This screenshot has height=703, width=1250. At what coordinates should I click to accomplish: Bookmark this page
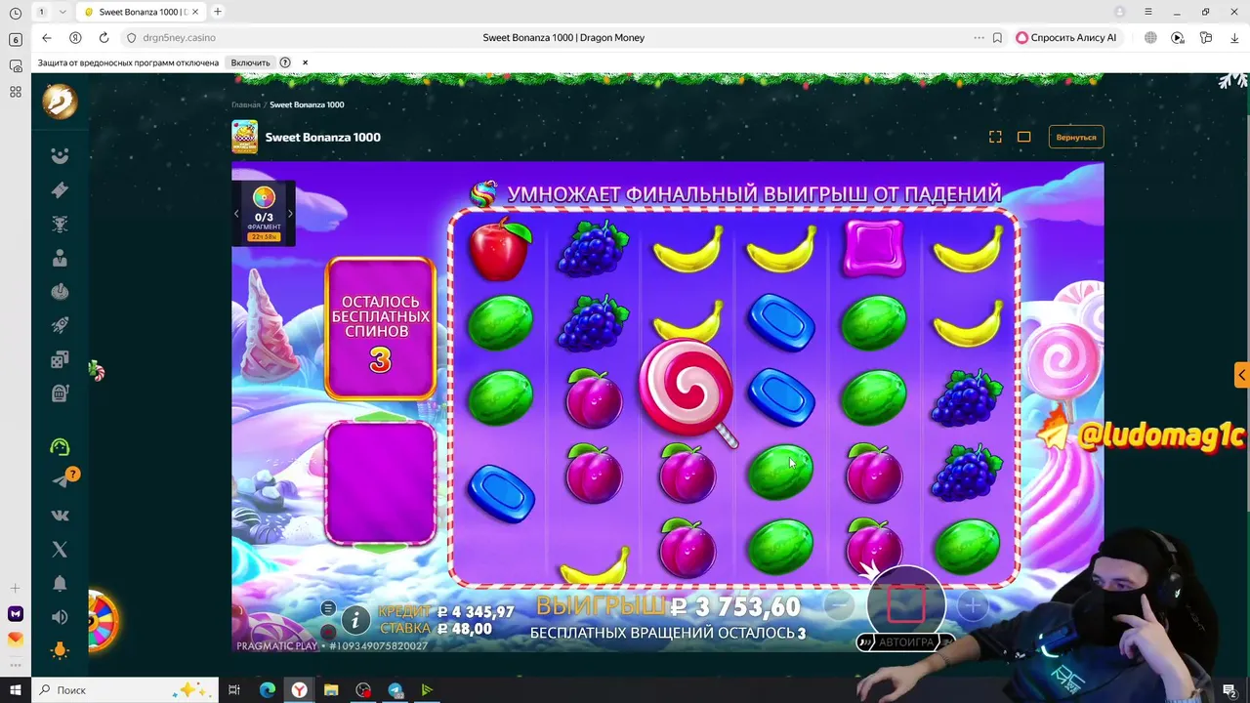(997, 37)
